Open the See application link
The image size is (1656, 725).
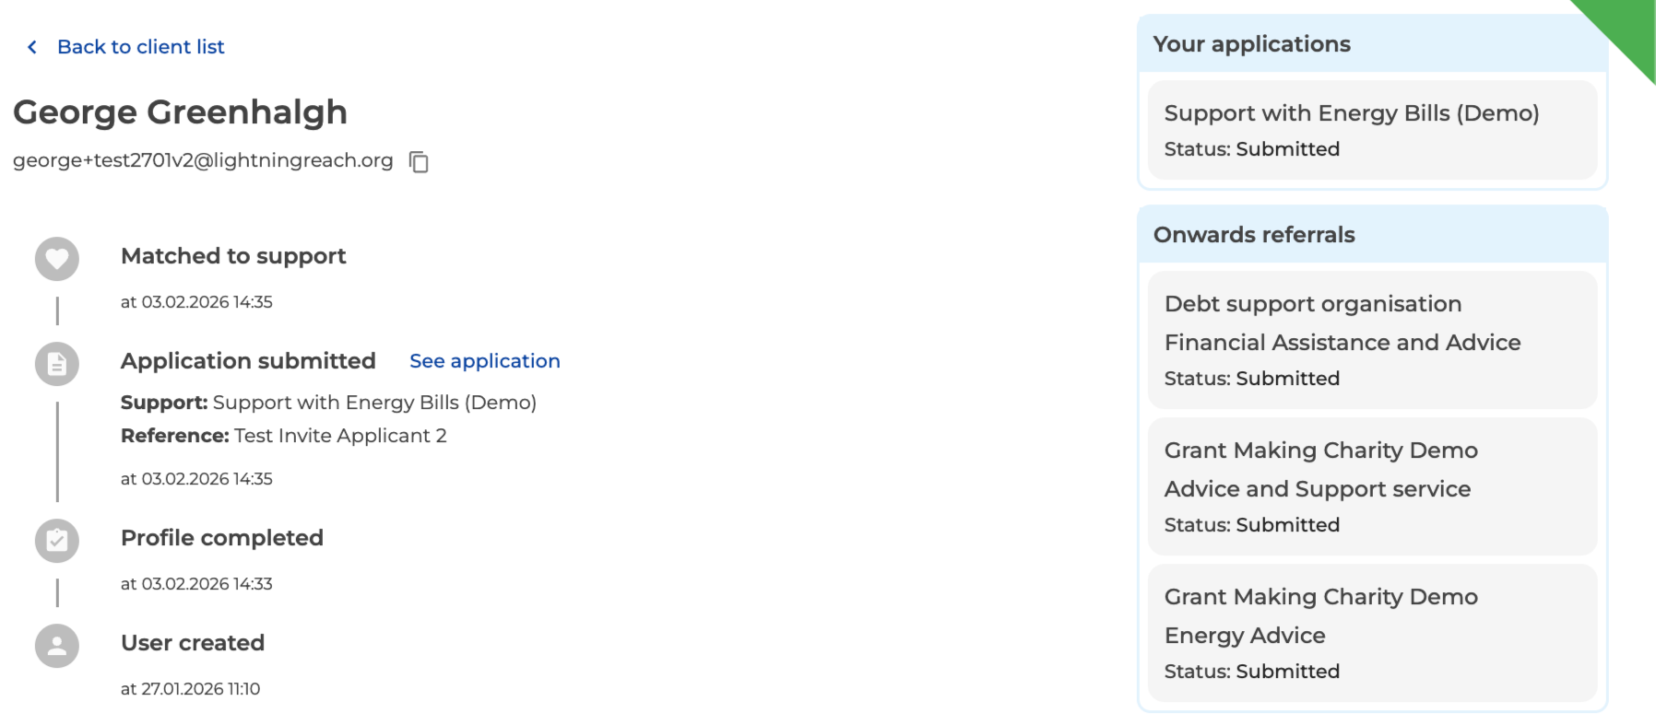(485, 361)
